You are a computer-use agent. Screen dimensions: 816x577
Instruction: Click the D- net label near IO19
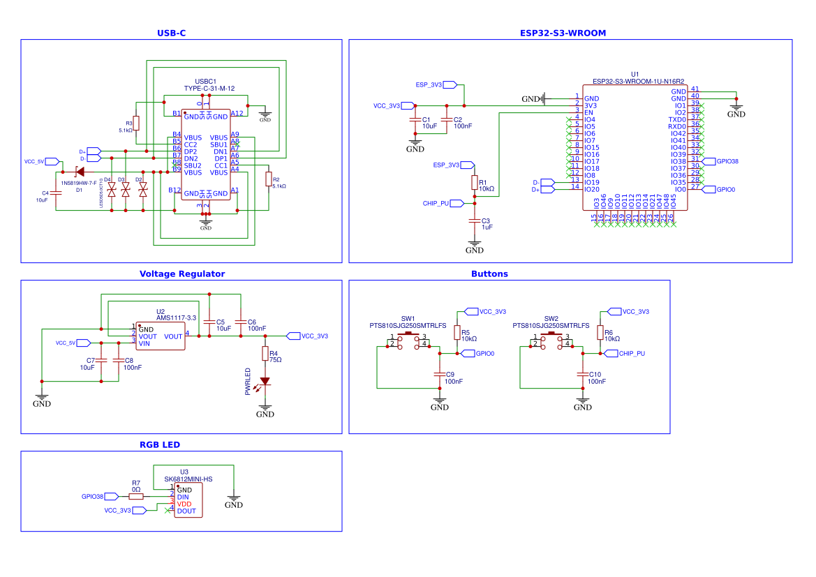point(544,183)
